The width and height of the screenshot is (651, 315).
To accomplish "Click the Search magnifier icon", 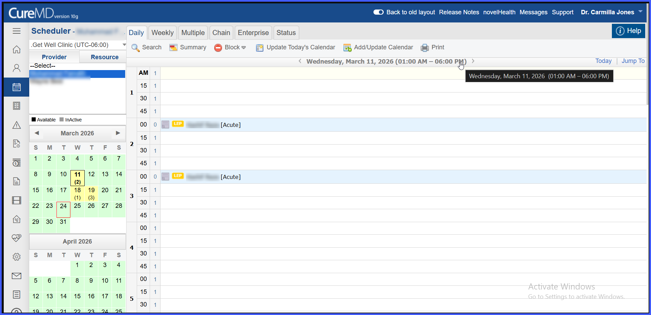I will (x=135, y=48).
